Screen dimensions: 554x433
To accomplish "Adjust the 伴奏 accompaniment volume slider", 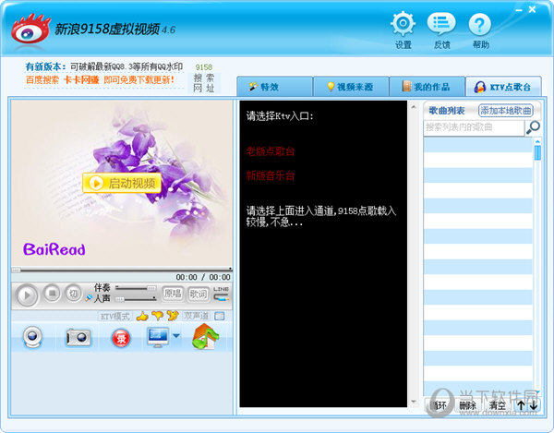I will click(x=136, y=288).
